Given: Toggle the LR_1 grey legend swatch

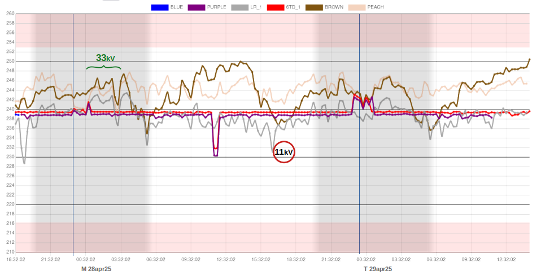Looking at the screenshot, I should click(x=239, y=7).
